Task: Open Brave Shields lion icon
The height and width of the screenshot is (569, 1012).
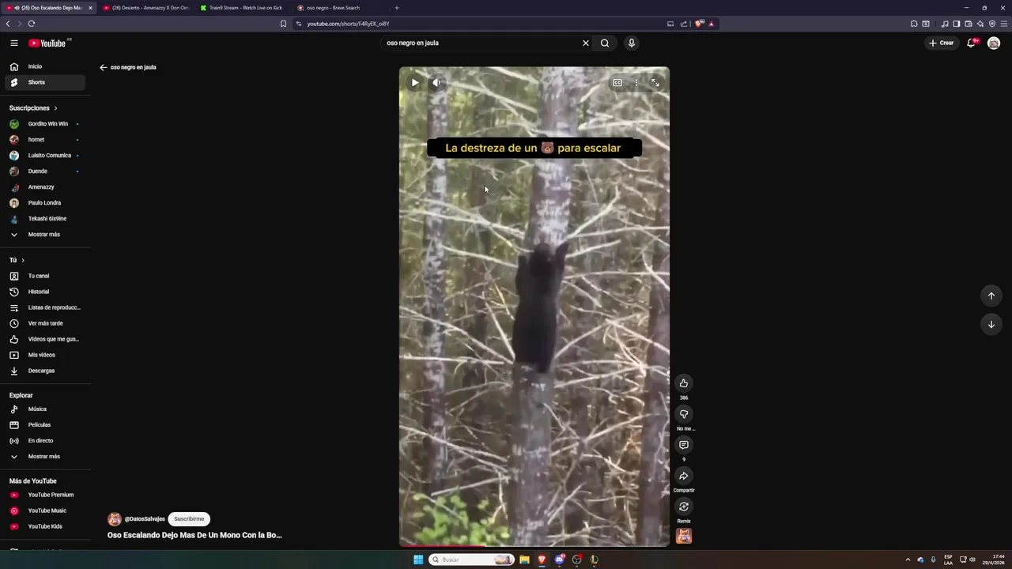Action: [x=699, y=24]
